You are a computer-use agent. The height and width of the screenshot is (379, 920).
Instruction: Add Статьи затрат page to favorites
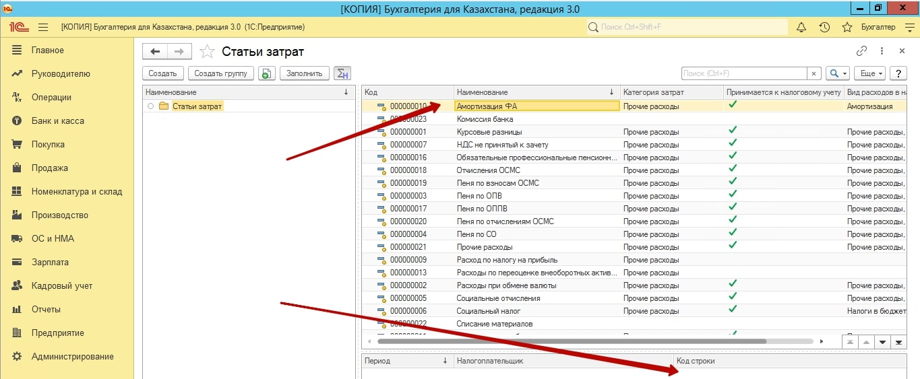tap(208, 52)
